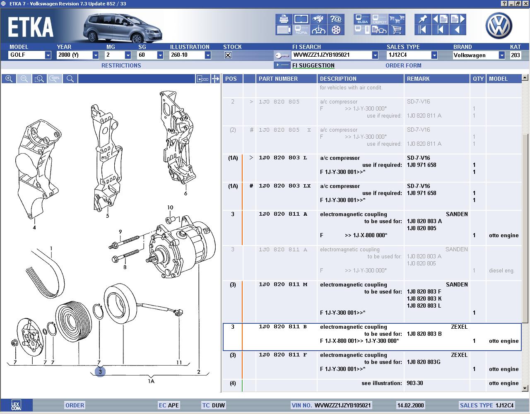Go to previous page with left-arrow page icon
This screenshot has width=530, height=414.
click(440, 19)
